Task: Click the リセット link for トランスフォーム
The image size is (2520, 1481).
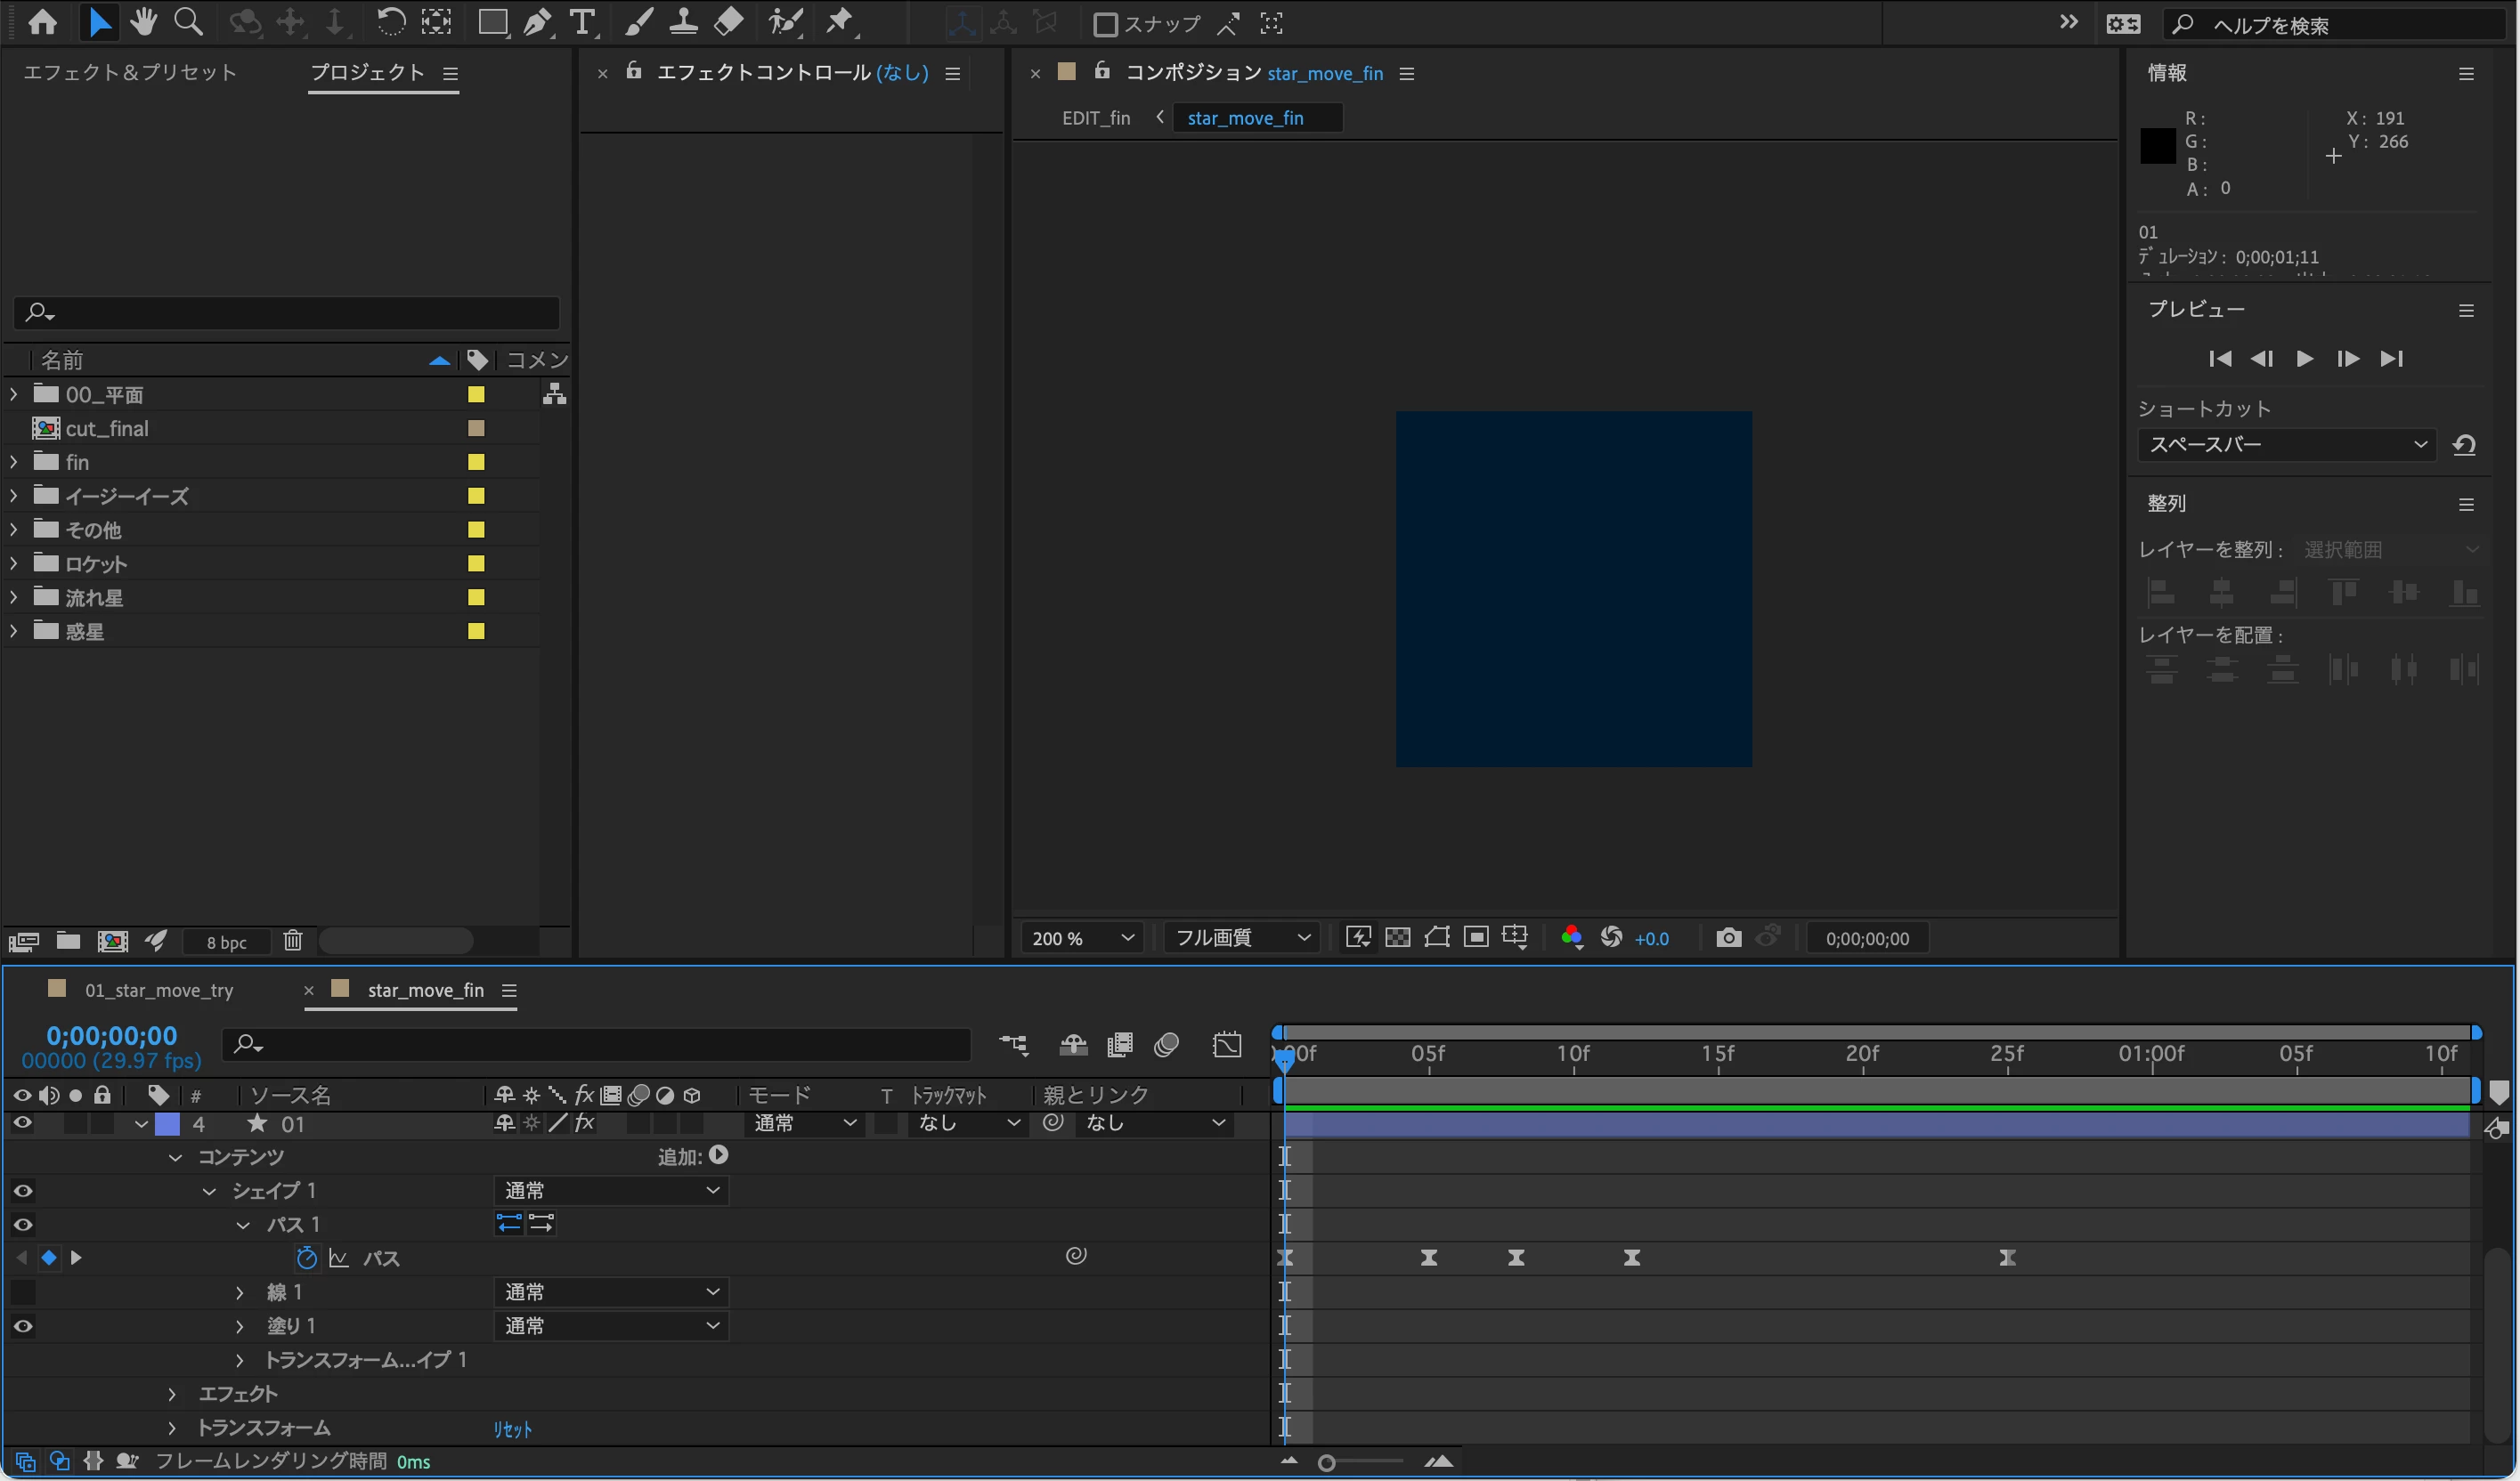Action: click(512, 1429)
